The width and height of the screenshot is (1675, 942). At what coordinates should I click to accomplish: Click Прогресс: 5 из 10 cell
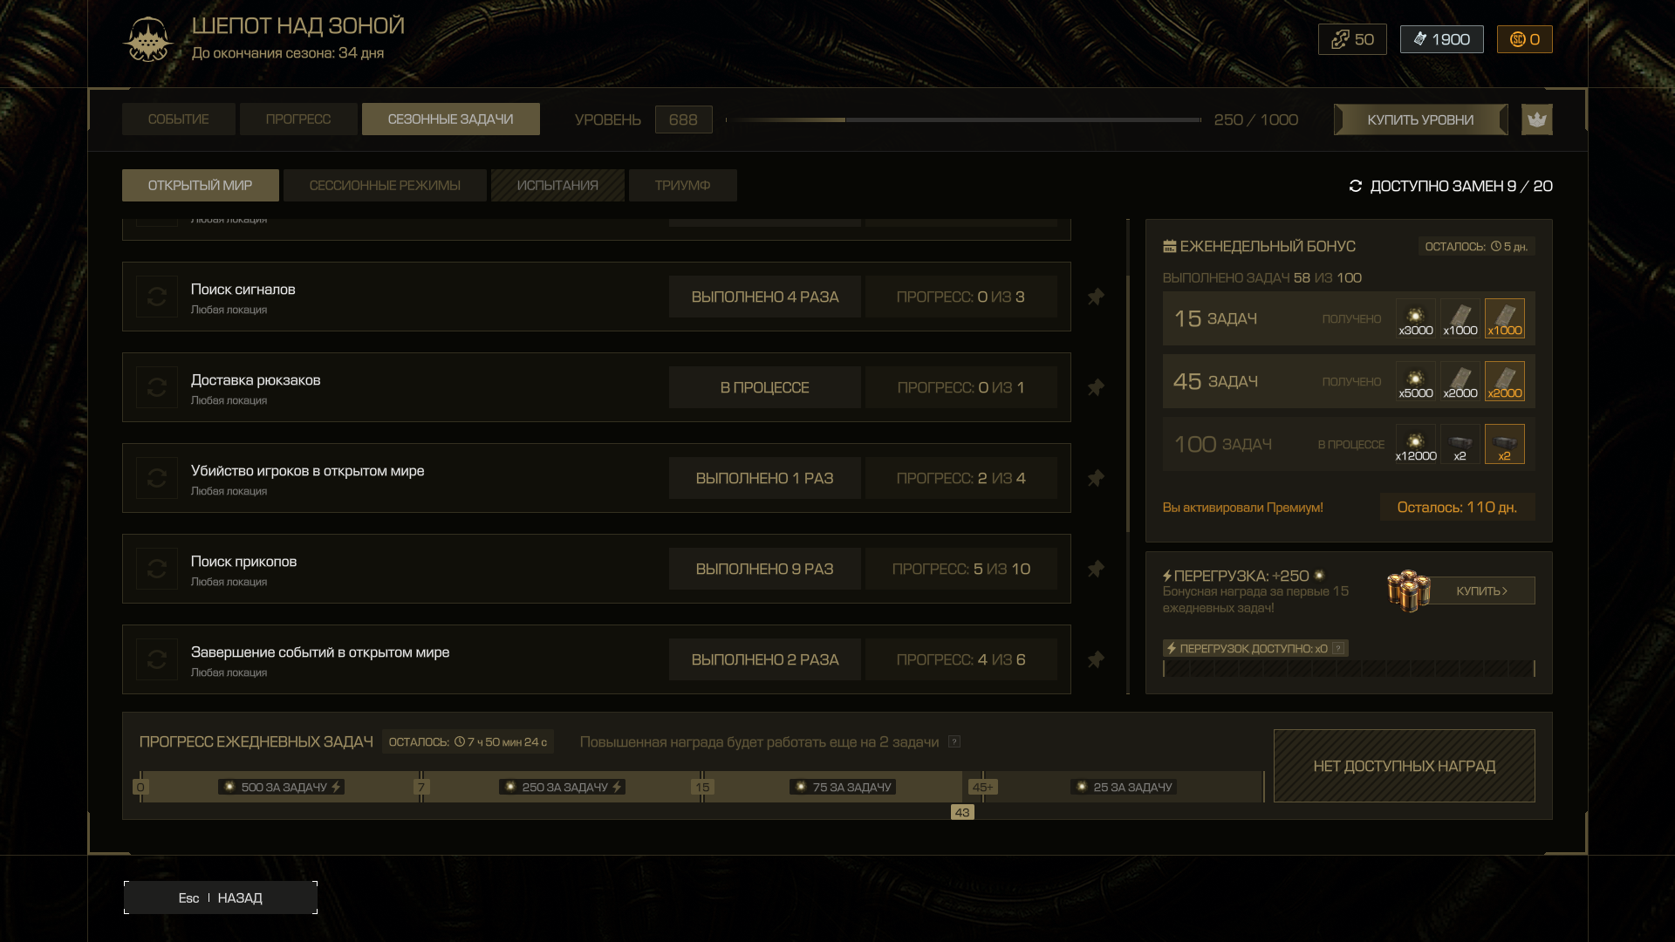click(x=961, y=569)
